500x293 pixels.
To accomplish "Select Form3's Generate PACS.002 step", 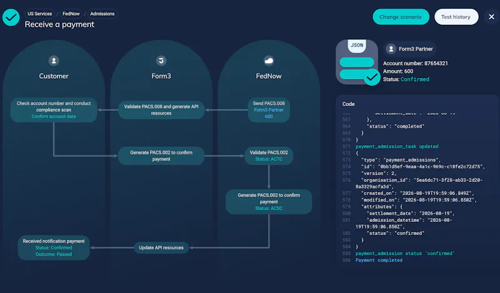I will pyautogui.click(x=161, y=156).
